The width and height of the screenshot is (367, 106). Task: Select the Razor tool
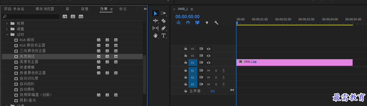(163, 21)
